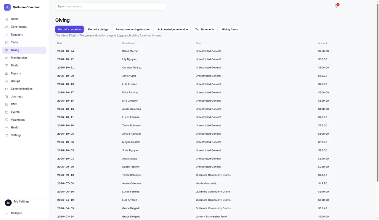
Task: Click the Health pulse icon
Action: [7, 127]
